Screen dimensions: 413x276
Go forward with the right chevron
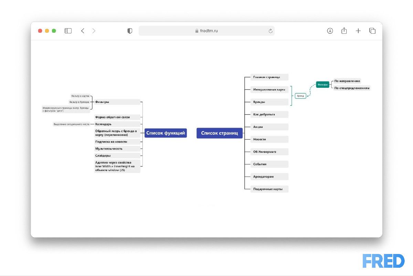pos(94,31)
